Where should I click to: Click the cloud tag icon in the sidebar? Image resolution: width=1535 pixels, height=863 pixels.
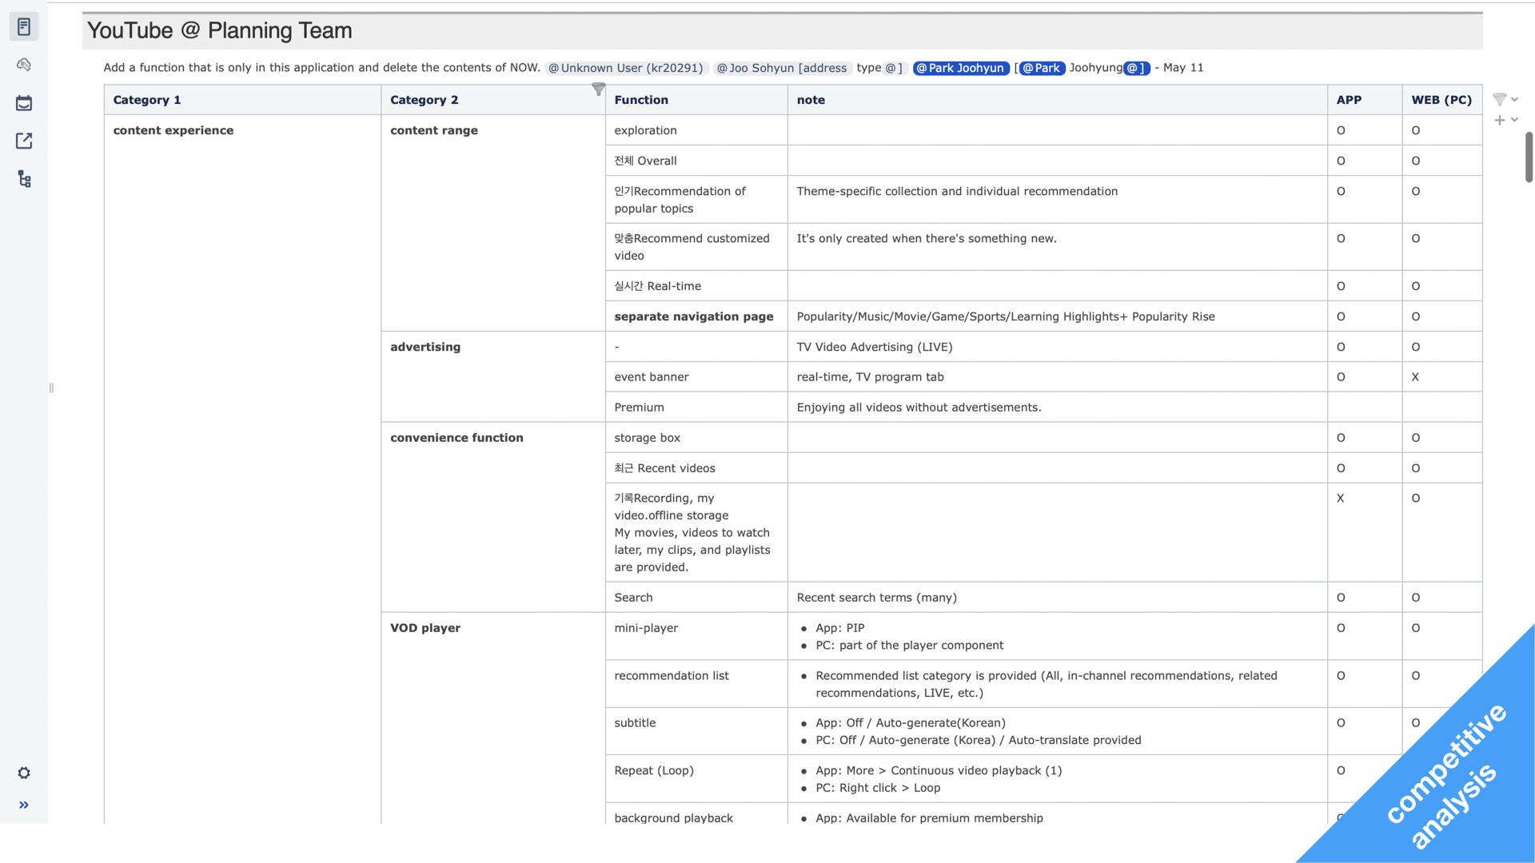[24, 65]
